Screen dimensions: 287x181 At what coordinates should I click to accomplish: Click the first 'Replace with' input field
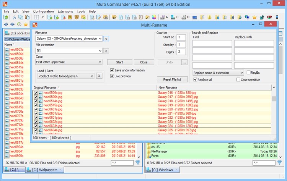point(254,44)
